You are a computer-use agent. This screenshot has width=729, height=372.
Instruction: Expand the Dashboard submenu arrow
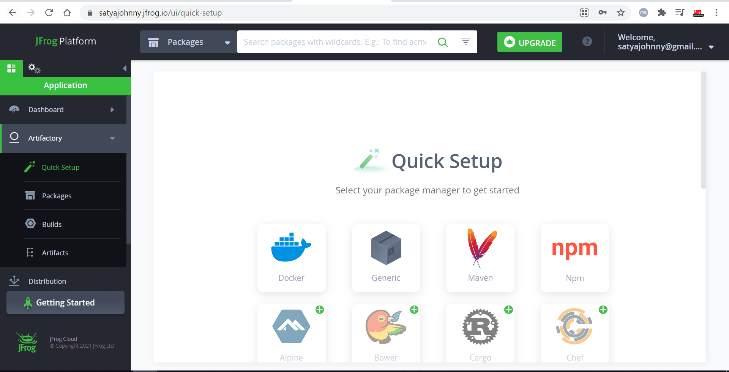tap(112, 110)
